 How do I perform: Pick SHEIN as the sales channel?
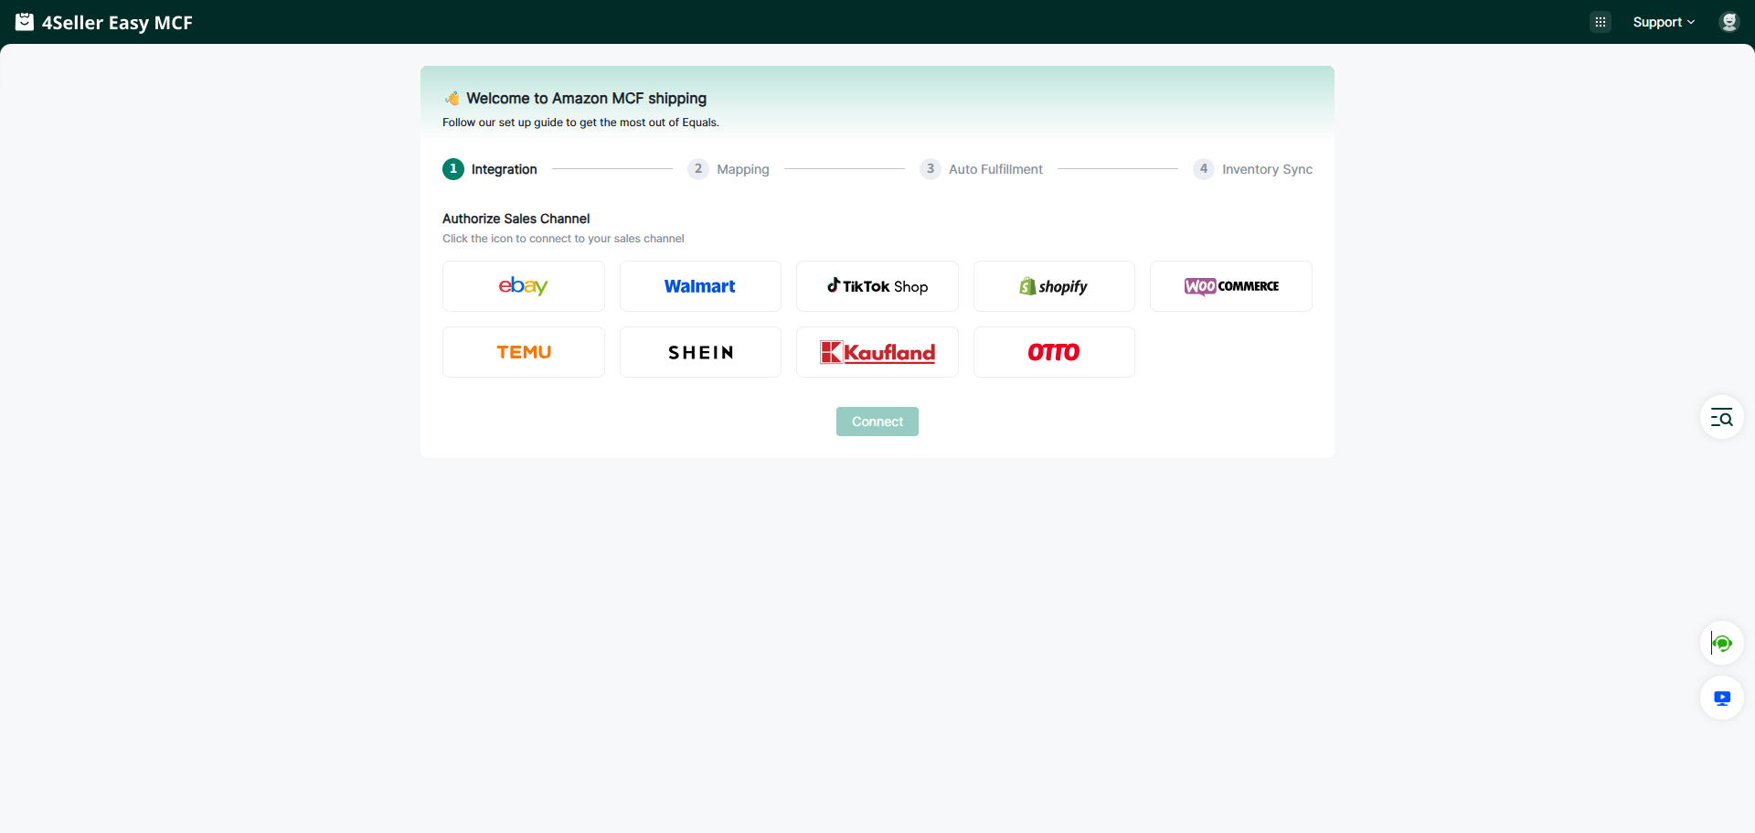click(700, 352)
